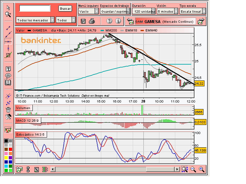Pick the pink color swatch

[x=6, y=153]
